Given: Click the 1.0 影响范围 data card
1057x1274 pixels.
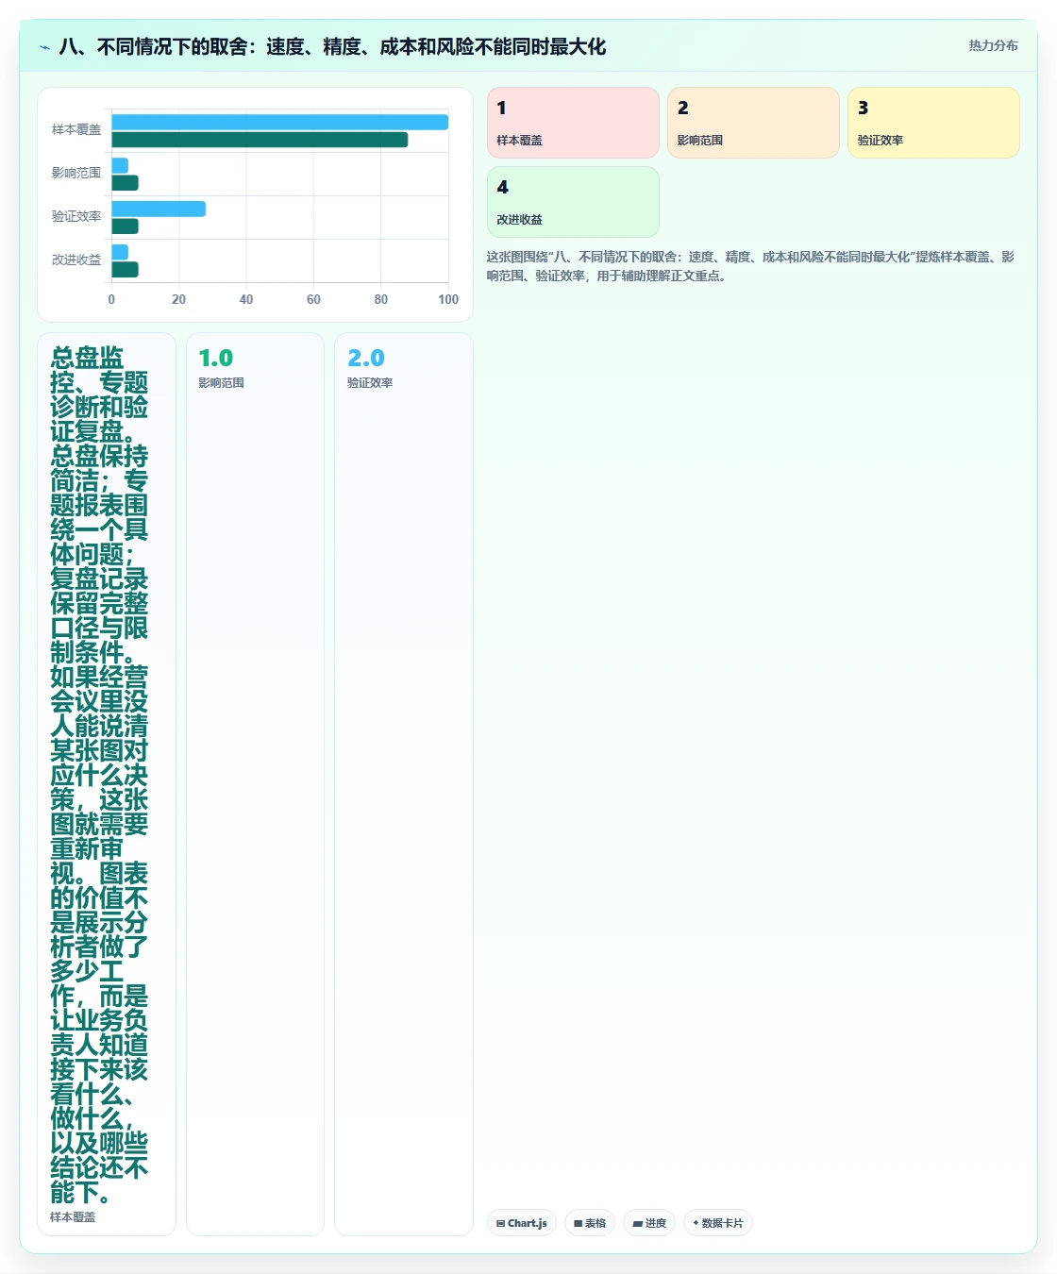Looking at the screenshot, I should 255,783.
